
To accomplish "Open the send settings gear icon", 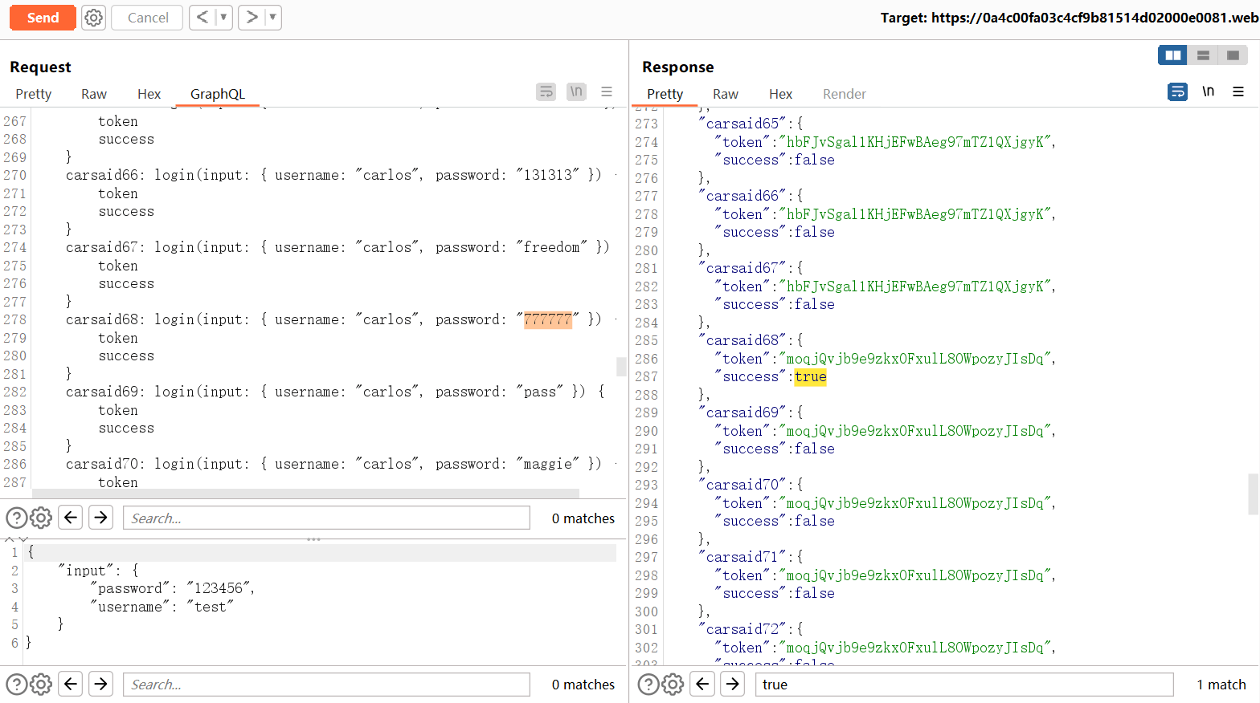I will pos(94,18).
